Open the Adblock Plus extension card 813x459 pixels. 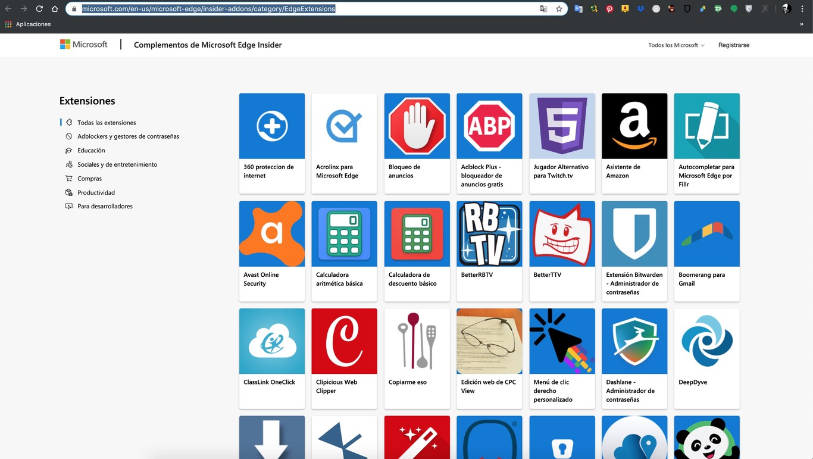pyautogui.click(x=489, y=143)
